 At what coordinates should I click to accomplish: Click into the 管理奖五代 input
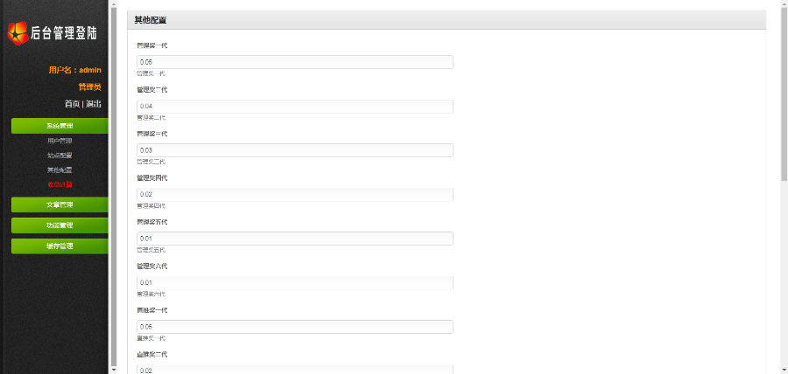(x=294, y=239)
